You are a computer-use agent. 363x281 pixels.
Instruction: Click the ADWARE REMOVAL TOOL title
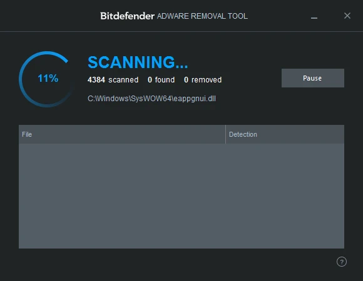tap(202, 16)
